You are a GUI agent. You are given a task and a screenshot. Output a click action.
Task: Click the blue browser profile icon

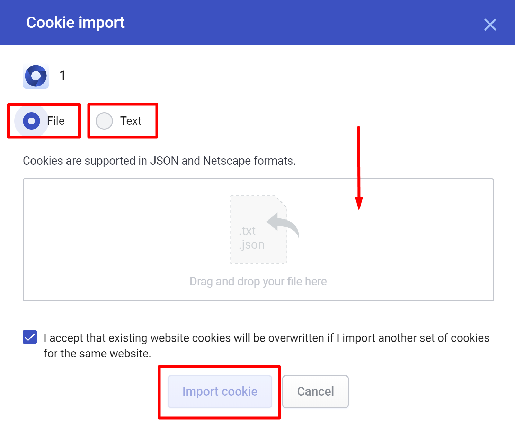point(36,76)
